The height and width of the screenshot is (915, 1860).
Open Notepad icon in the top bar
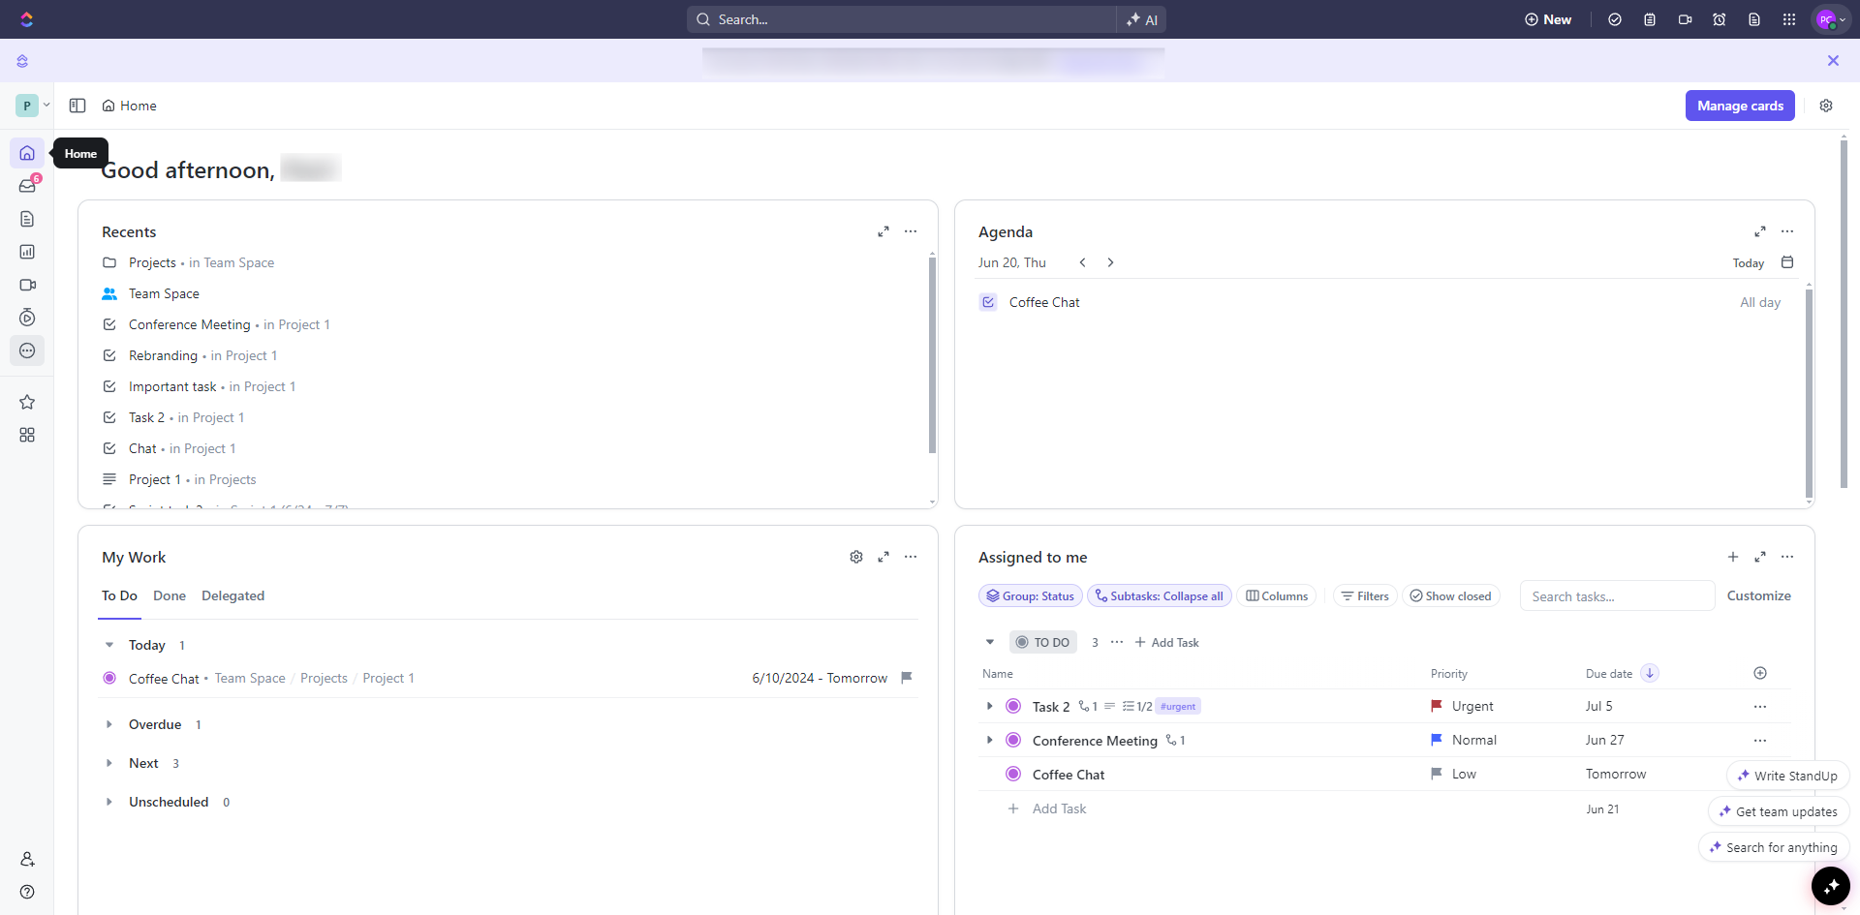coord(1650,19)
